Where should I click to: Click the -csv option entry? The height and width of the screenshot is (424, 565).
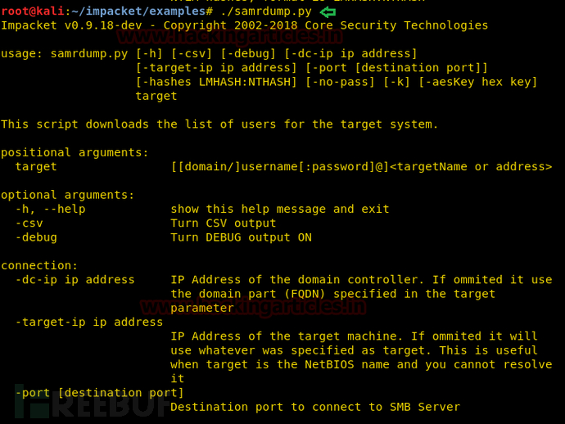(x=29, y=223)
